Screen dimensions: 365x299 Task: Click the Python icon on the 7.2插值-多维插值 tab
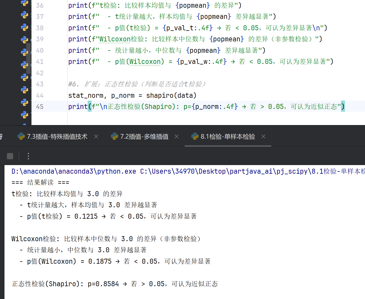(114, 136)
